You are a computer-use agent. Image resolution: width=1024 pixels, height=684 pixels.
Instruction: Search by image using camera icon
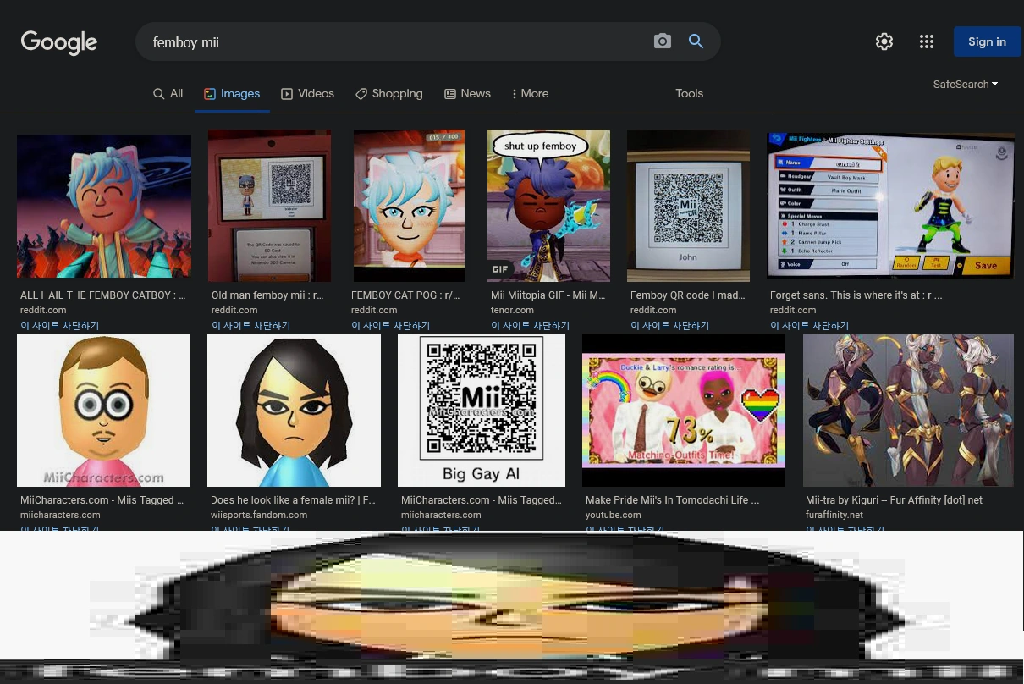point(663,41)
